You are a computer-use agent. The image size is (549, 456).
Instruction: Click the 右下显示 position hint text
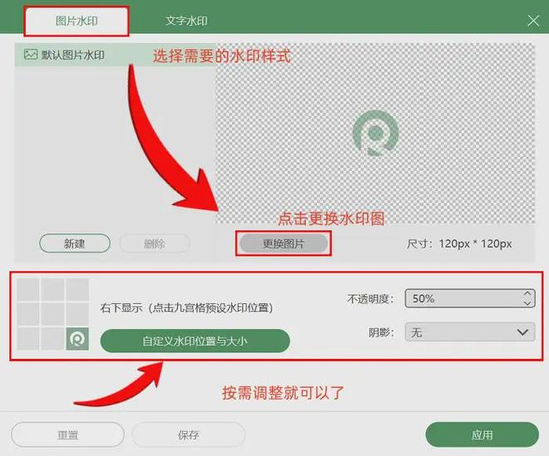186,307
